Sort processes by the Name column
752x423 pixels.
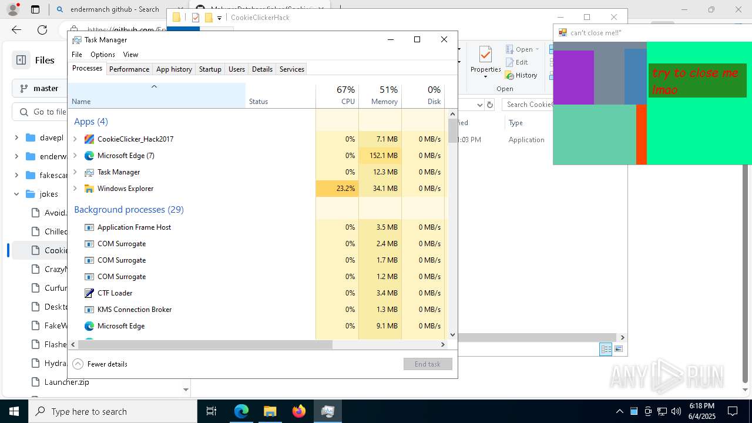pyautogui.click(x=157, y=96)
